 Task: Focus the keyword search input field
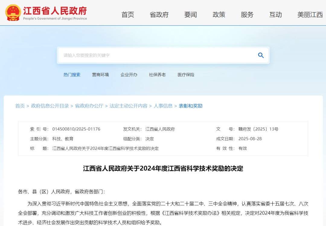(157, 55)
